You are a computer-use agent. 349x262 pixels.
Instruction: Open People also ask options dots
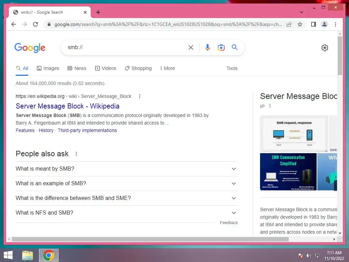pos(76,154)
